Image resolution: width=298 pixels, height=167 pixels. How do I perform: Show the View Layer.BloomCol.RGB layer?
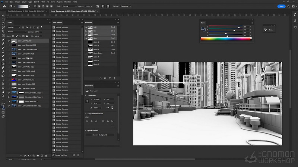[9, 45]
